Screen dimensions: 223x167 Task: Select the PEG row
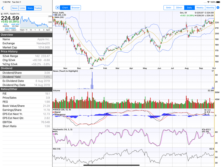(26, 102)
